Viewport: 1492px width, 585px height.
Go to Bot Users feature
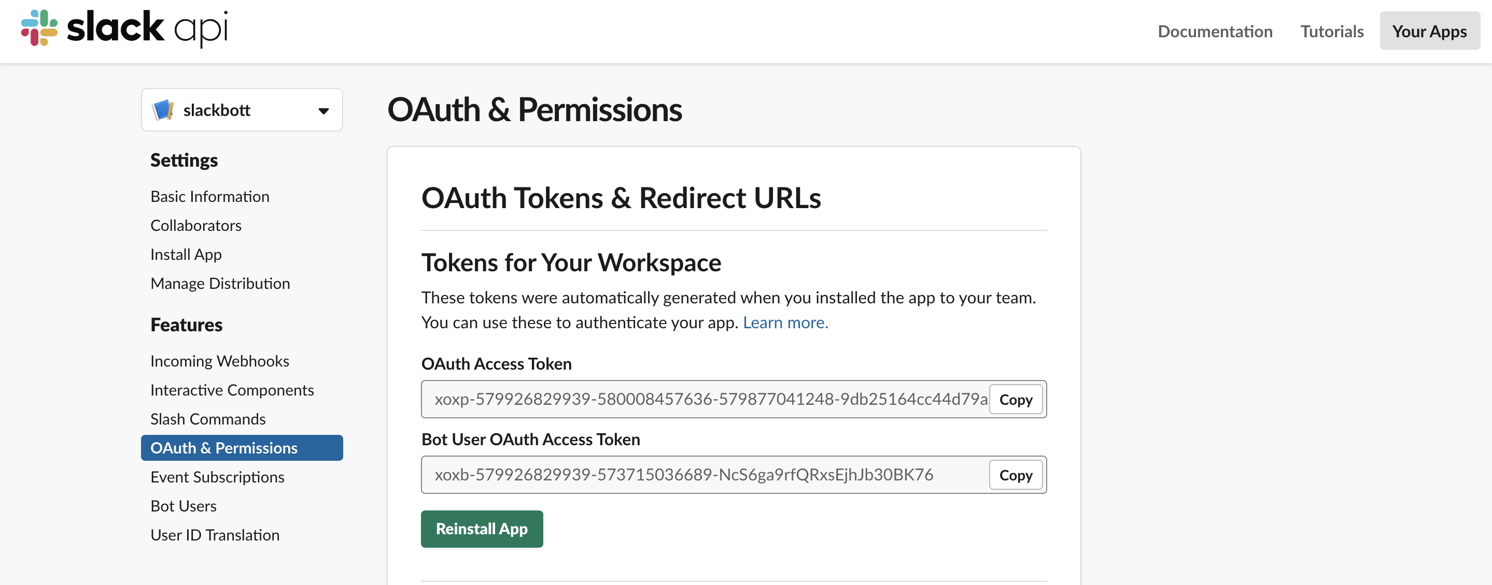pyautogui.click(x=183, y=506)
